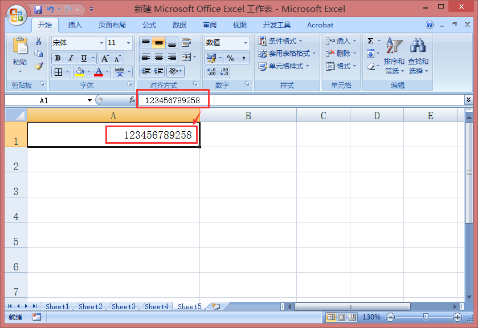
Task: Click the Insert Function fx icon
Action: pos(132,100)
